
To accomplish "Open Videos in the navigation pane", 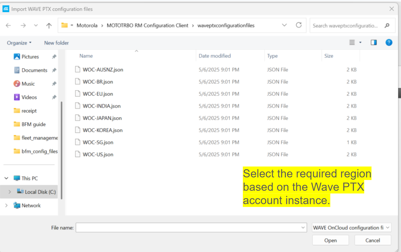I will pyautogui.click(x=29, y=97).
